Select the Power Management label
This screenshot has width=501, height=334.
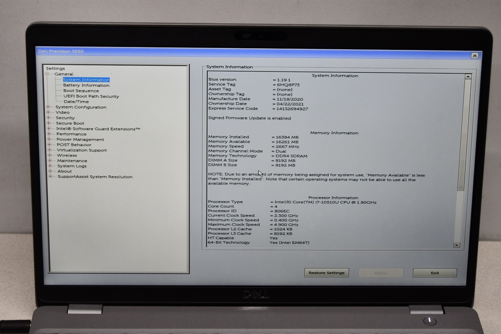(80, 139)
